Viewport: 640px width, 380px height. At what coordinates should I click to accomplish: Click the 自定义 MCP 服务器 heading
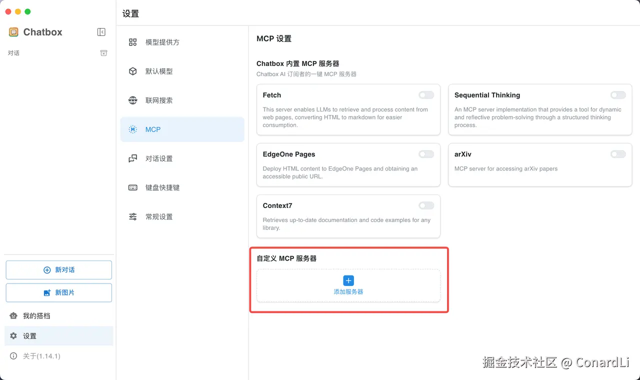[286, 258]
